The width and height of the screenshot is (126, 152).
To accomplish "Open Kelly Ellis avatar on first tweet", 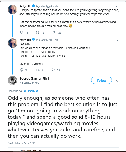I will [x=13, y=9].
